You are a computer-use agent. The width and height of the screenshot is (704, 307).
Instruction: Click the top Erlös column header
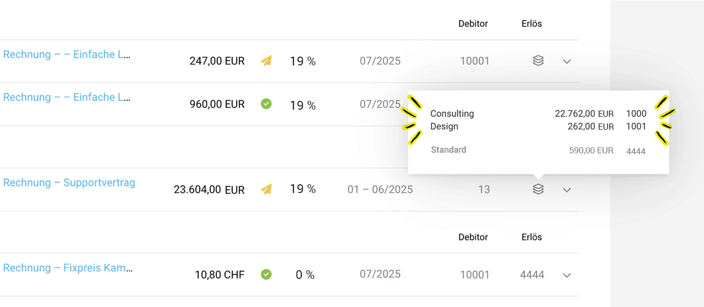532,24
